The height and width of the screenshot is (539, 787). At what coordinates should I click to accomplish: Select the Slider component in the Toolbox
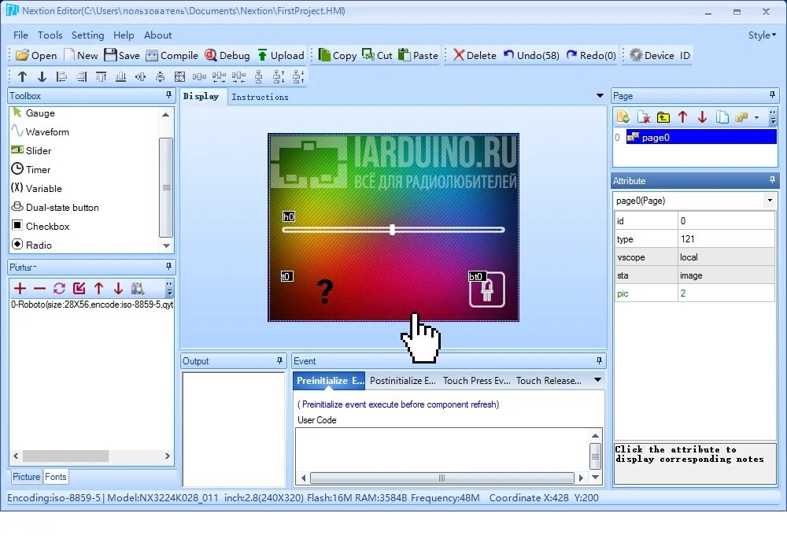(x=37, y=150)
